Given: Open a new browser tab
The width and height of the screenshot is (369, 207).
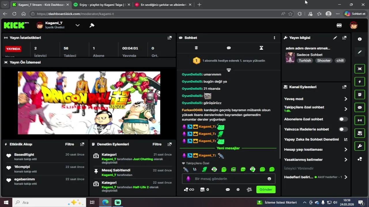Looking at the screenshot, I should pyautogui.click(x=199, y=5).
